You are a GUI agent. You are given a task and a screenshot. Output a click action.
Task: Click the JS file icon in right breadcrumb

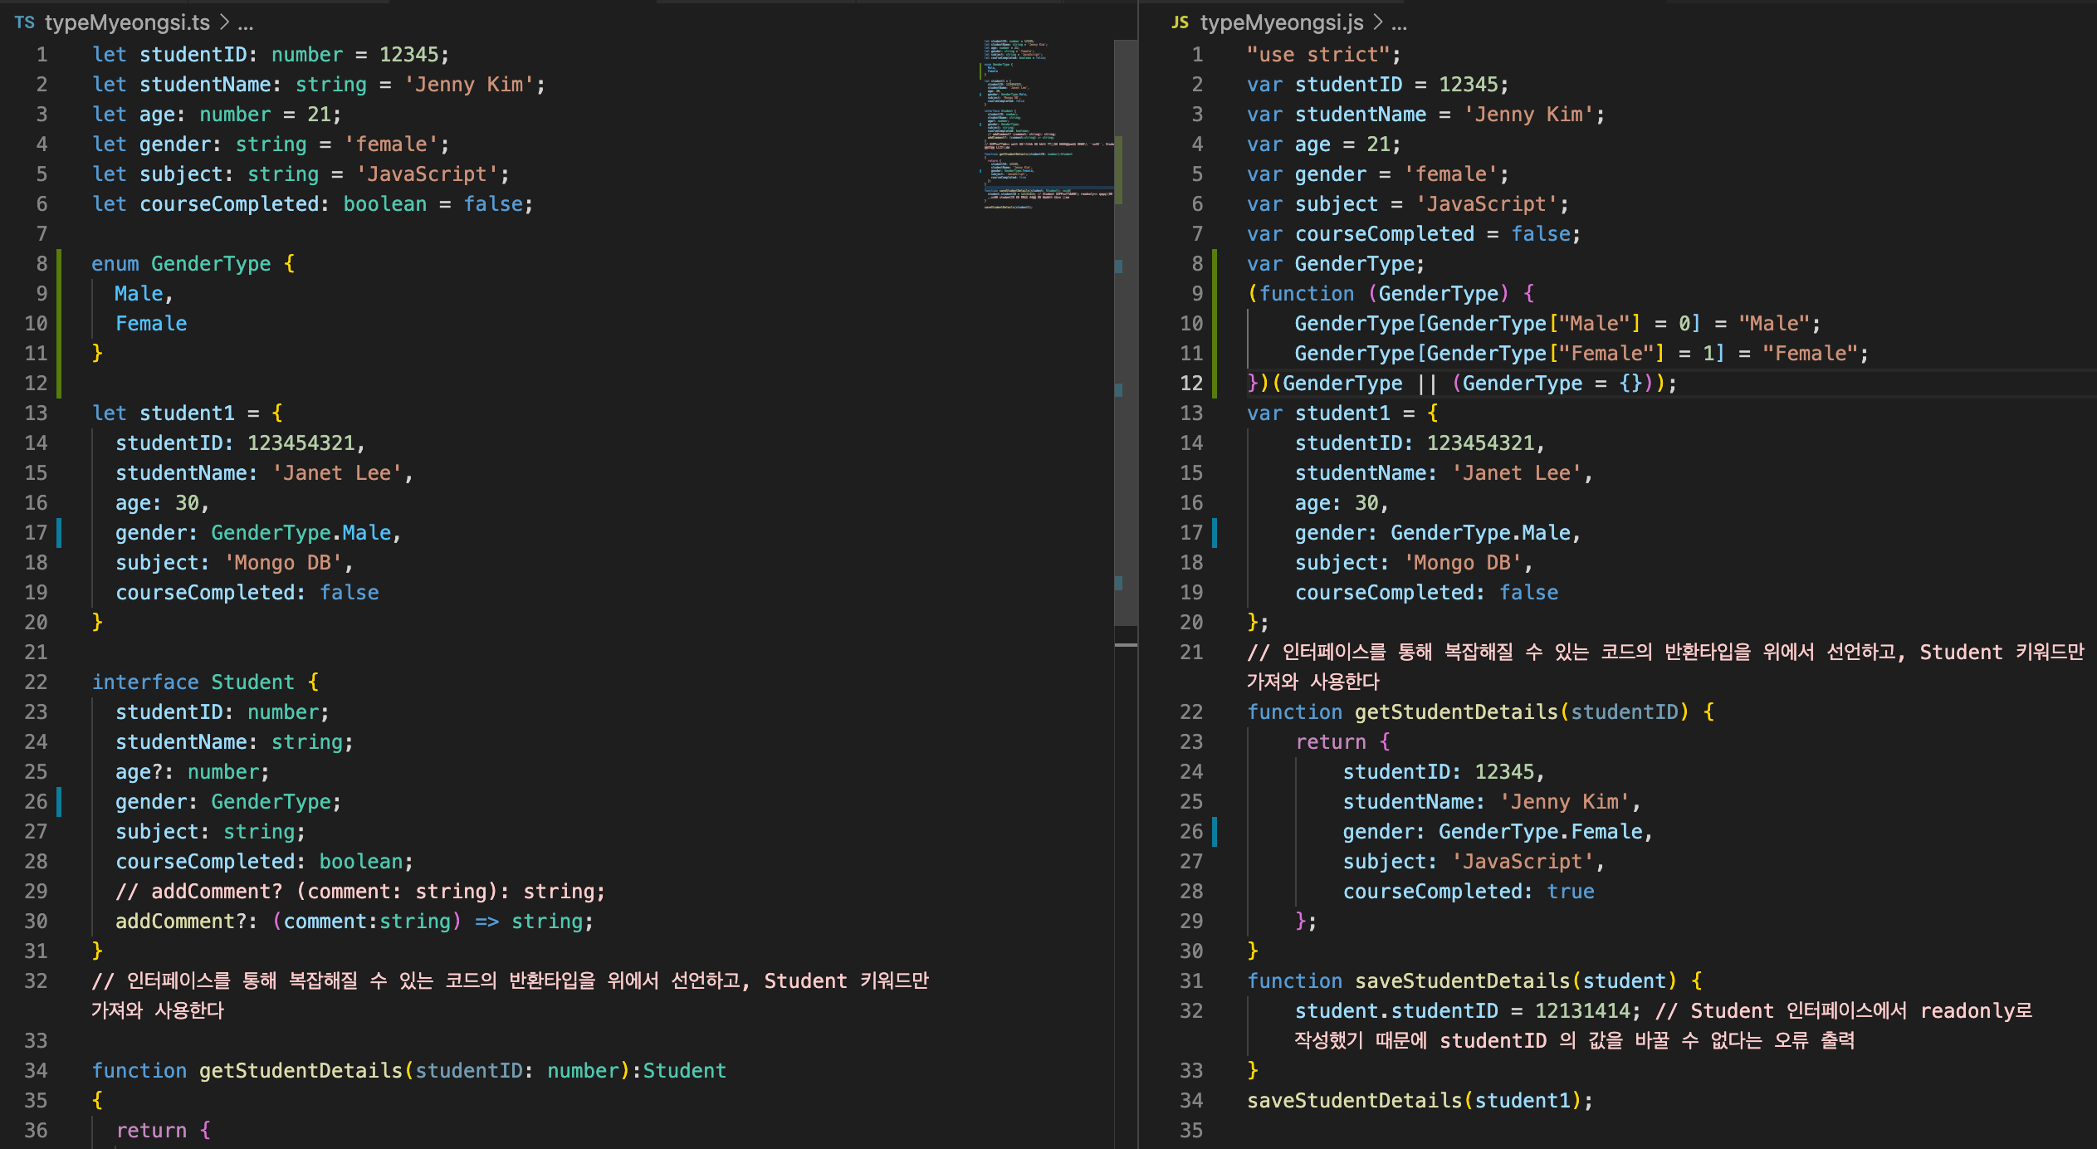pyautogui.click(x=1180, y=22)
